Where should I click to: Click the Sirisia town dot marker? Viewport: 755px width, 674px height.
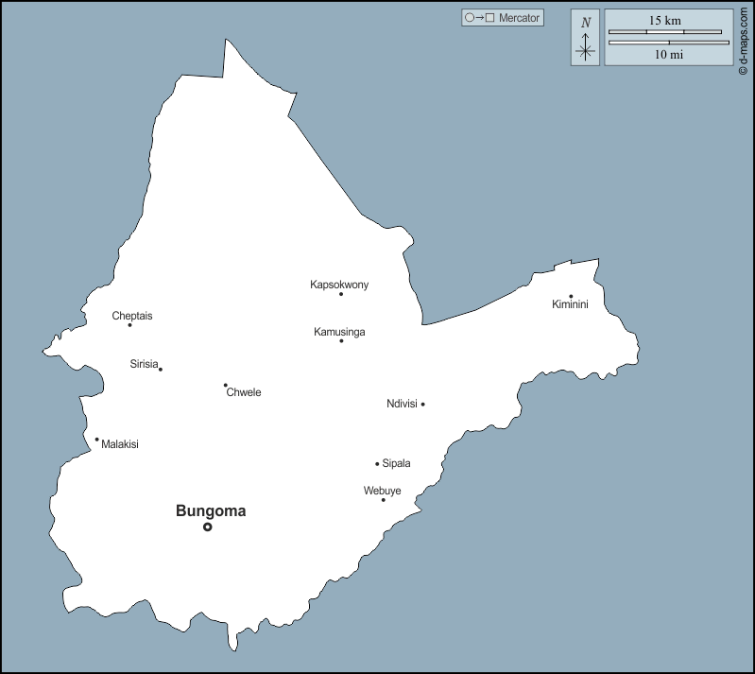click(161, 369)
